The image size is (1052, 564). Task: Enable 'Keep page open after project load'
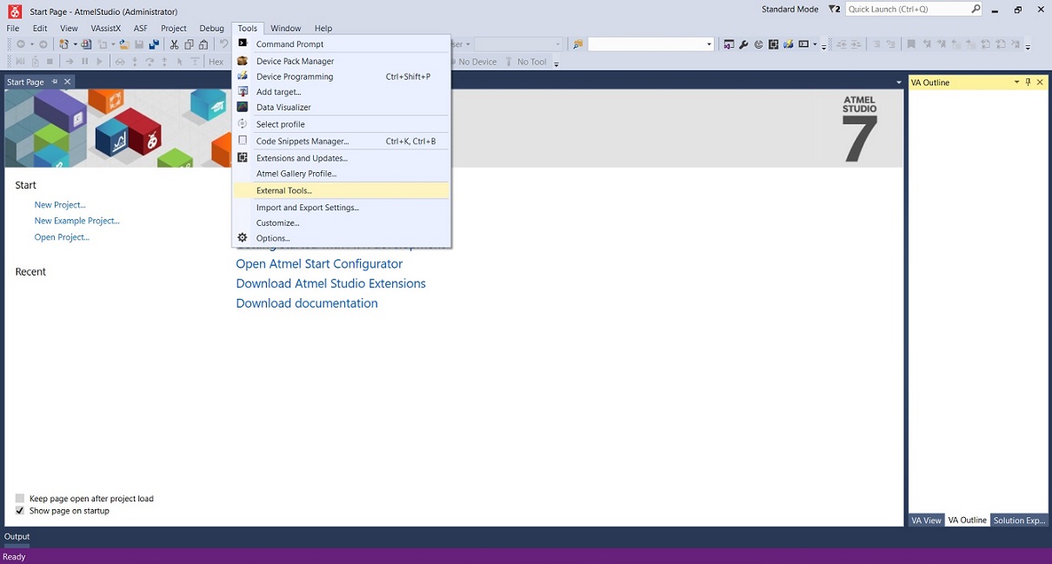tap(19, 498)
